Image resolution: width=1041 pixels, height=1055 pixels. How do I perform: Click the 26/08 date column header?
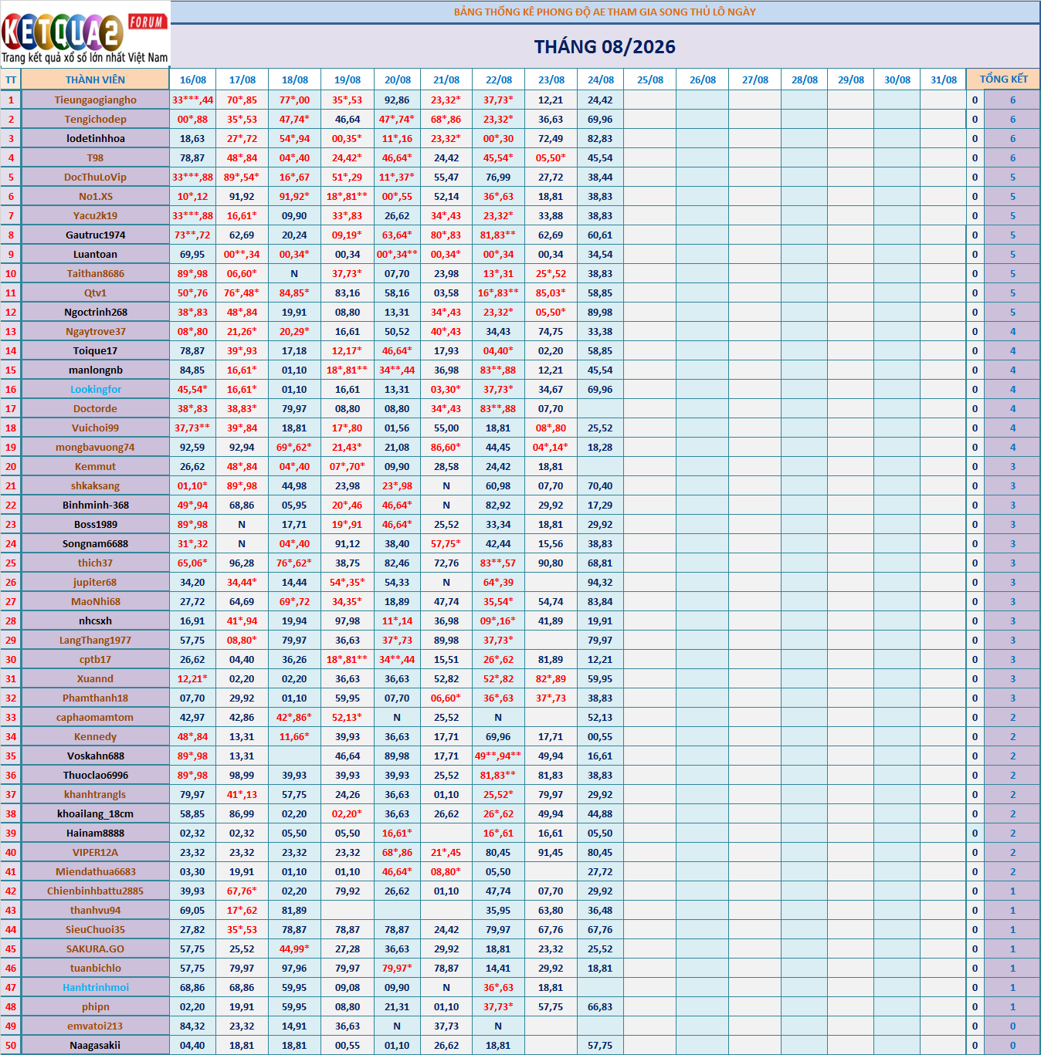point(703,80)
